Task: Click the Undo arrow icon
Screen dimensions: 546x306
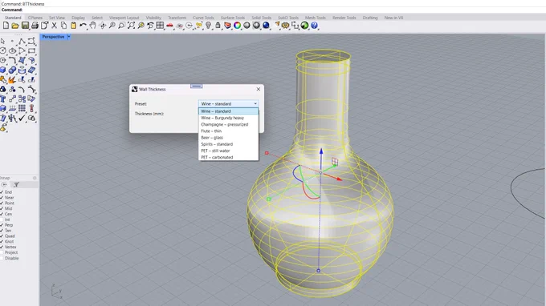Action: 83,26
